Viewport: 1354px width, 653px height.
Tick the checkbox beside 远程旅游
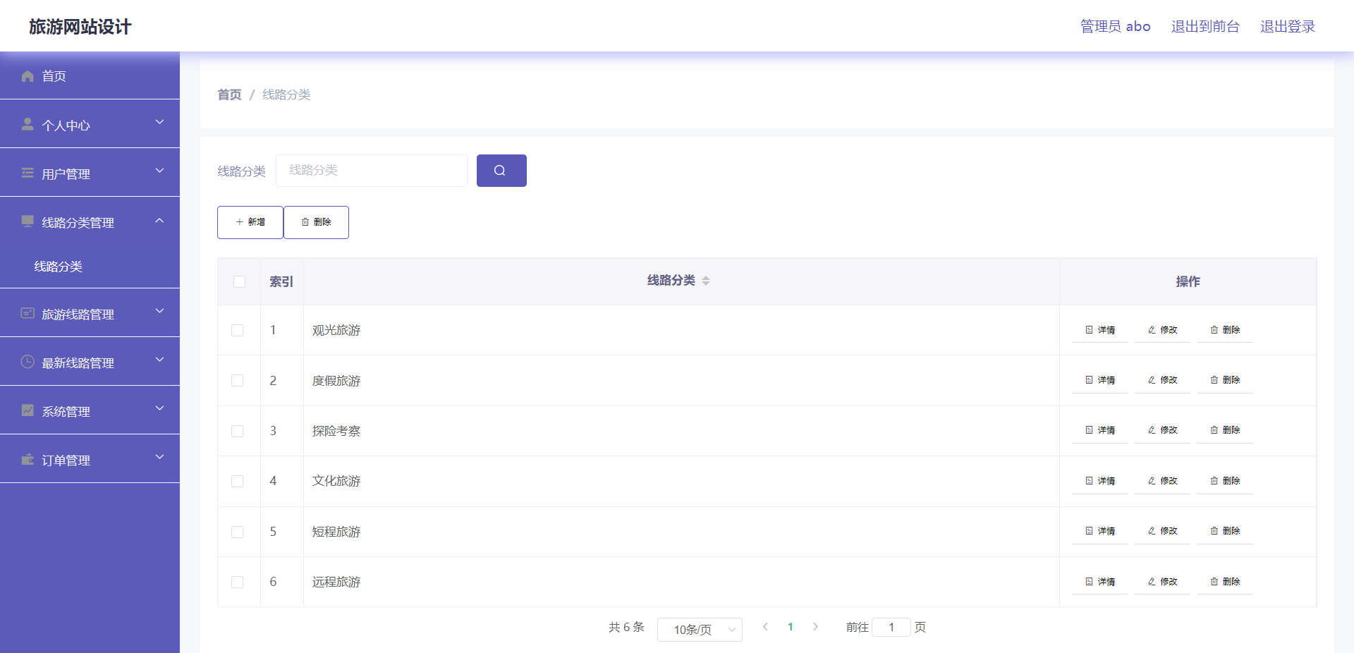click(x=238, y=582)
